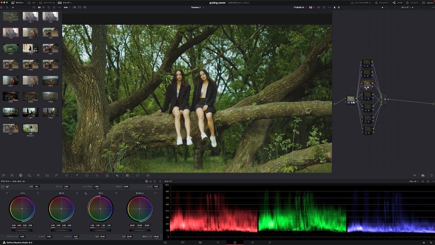Click the home project manager icon

pos(424,242)
